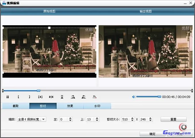
Task: Switch to the 截取 tab
Action: pos(16,106)
